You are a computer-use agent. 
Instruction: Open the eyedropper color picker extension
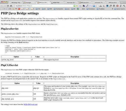click(x=87, y=6)
